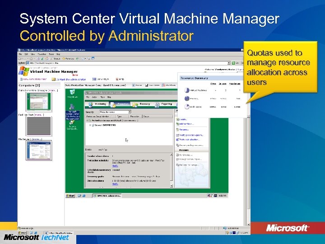325x244 pixels.
Task: Click the Shut down button
Action: pos(169,85)
